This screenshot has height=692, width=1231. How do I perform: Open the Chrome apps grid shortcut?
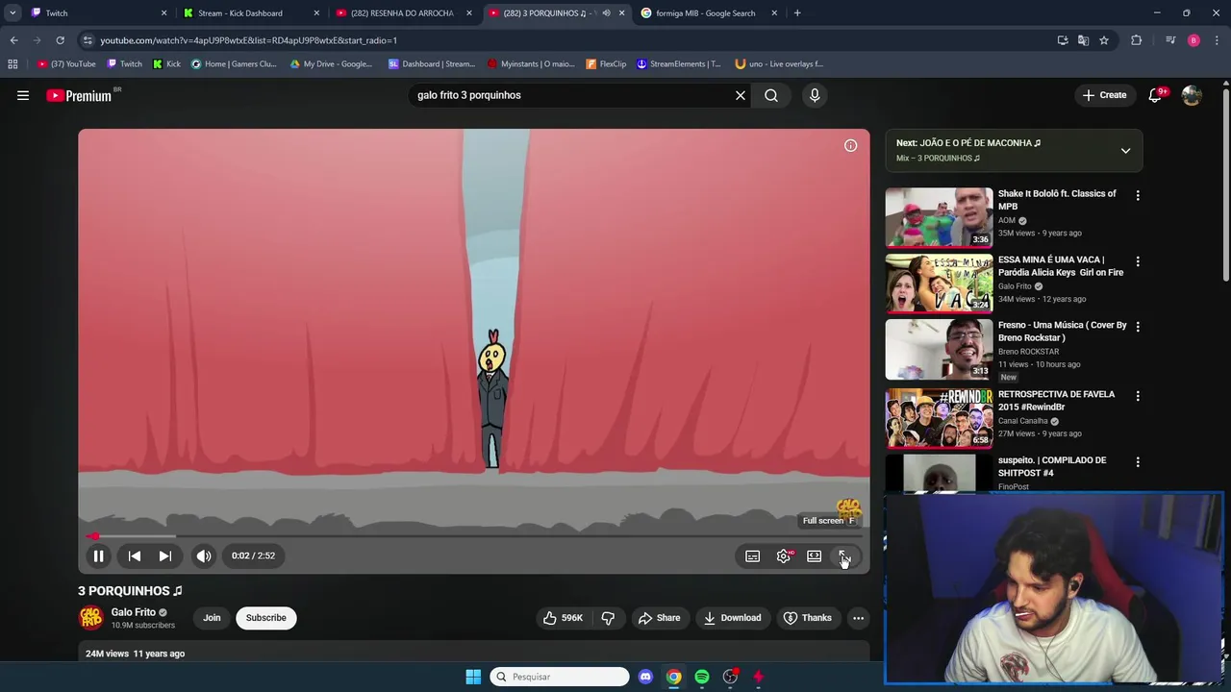click(x=13, y=64)
